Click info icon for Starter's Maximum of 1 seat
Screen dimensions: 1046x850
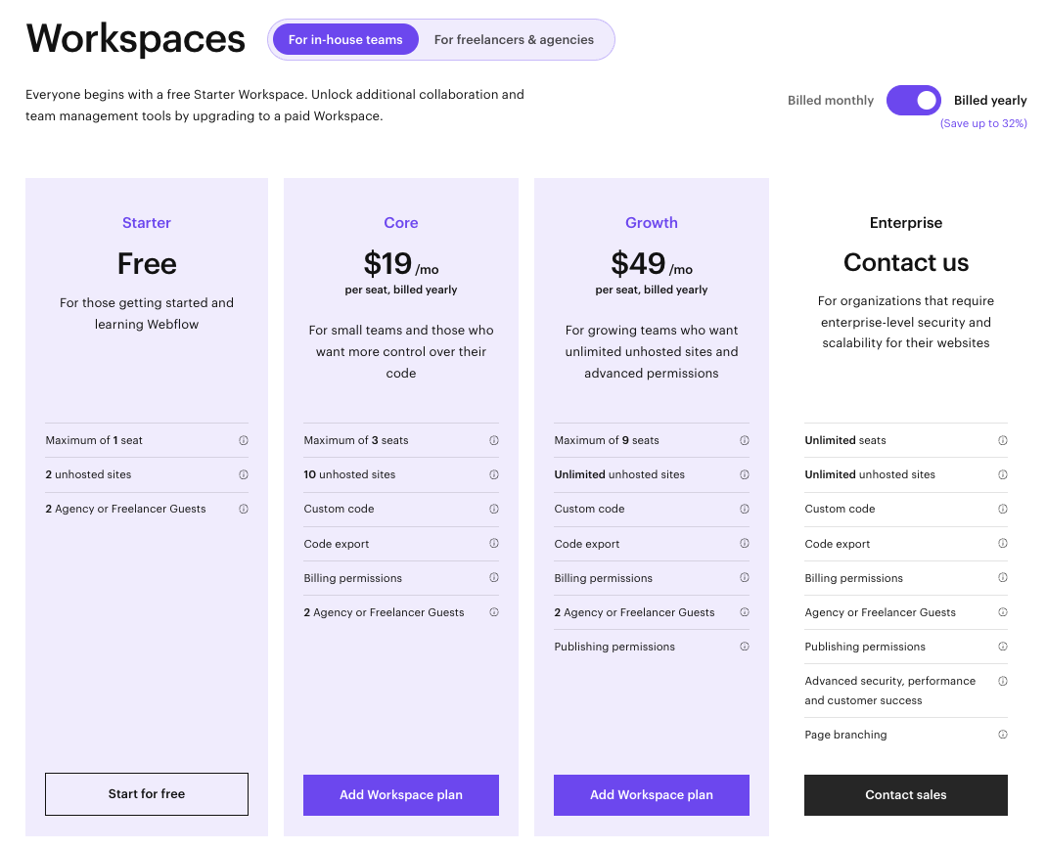click(x=244, y=440)
